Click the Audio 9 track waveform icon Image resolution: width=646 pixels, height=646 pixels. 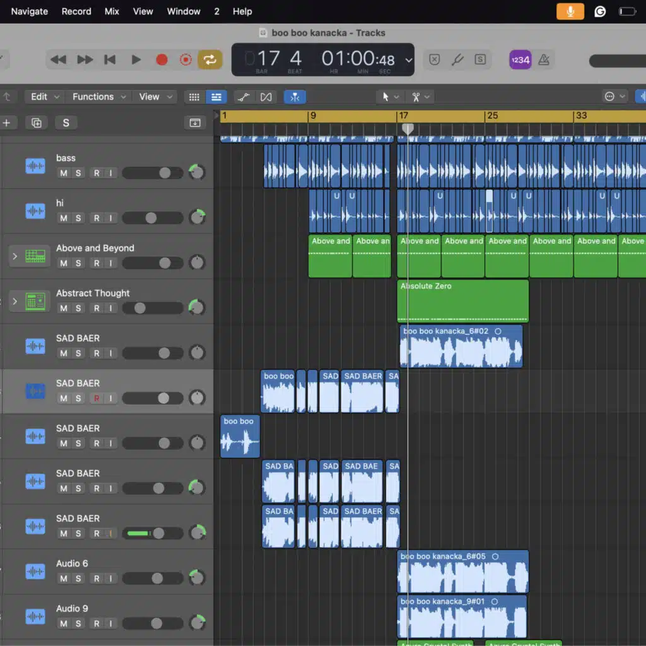(35, 616)
